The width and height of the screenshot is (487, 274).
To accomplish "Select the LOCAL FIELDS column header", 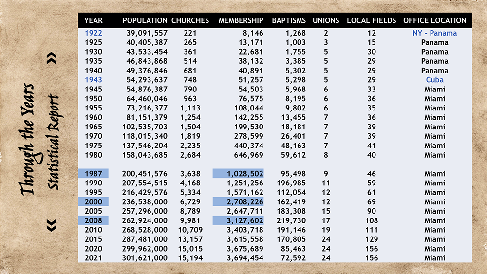I will pos(372,21).
